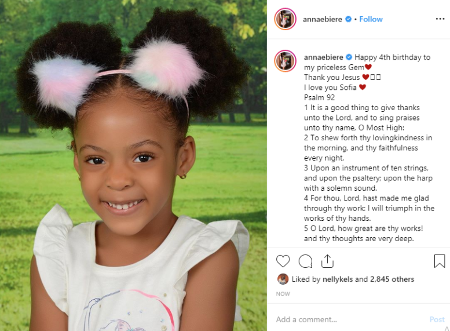This screenshot has height=331, width=450.
Task: Click the annaebiere username in the caption
Action: (323, 57)
